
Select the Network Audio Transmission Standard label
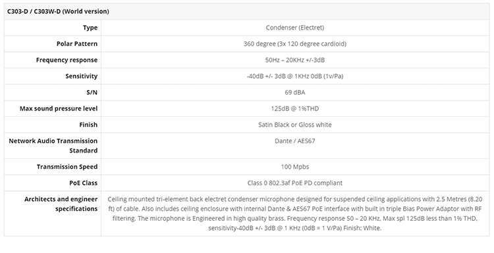[53, 145]
